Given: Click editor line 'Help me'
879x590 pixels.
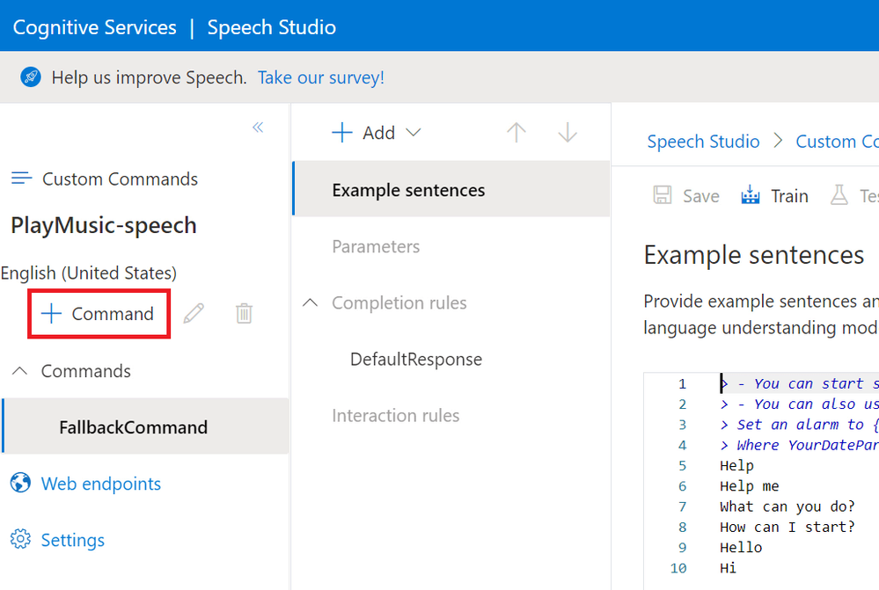Looking at the screenshot, I should 749,485.
